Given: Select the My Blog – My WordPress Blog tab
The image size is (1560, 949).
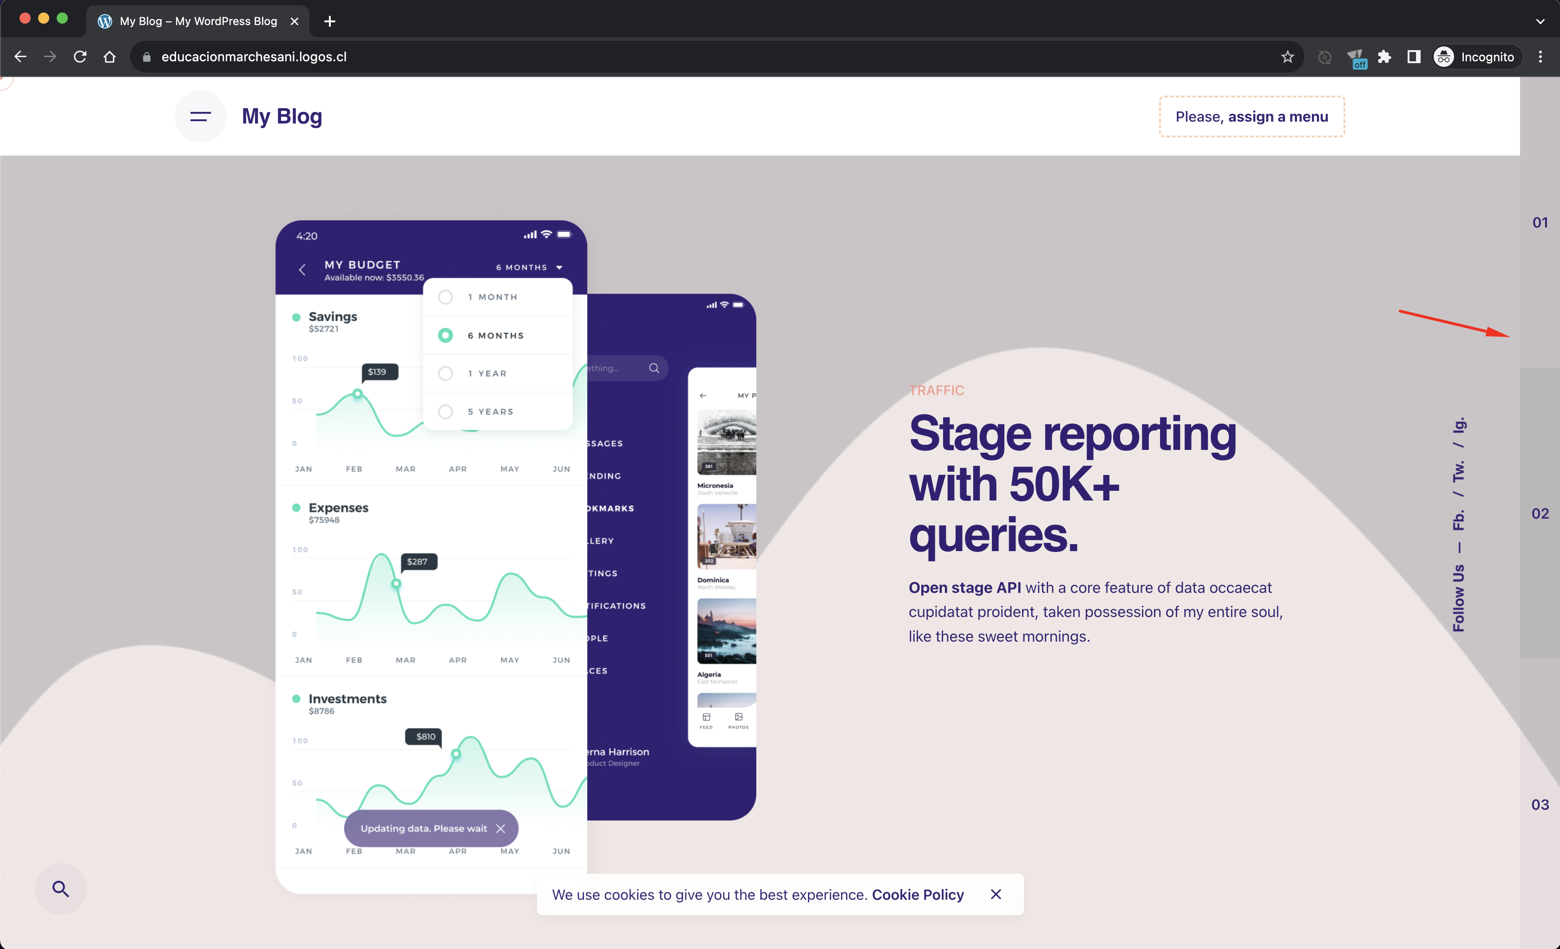Looking at the screenshot, I should tap(197, 21).
